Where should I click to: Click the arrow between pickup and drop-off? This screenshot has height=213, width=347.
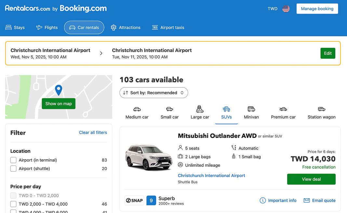click(101, 53)
